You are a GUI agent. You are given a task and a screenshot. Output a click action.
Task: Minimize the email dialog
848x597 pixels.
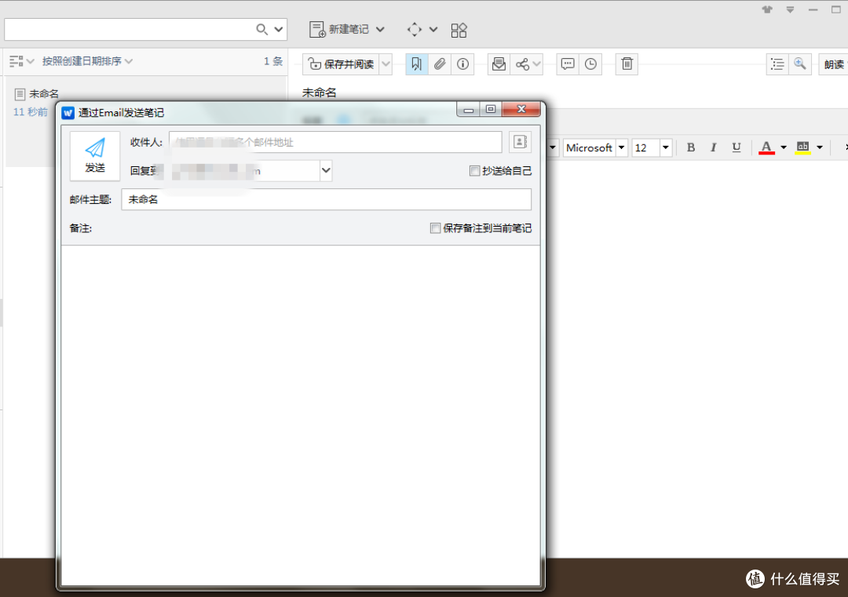pyautogui.click(x=468, y=110)
